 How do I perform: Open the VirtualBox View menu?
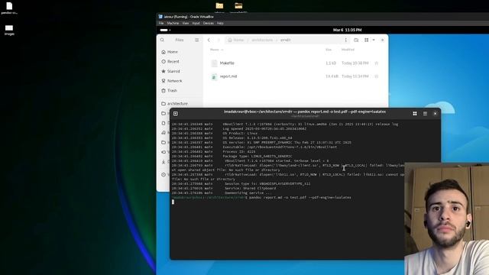coord(185,23)
